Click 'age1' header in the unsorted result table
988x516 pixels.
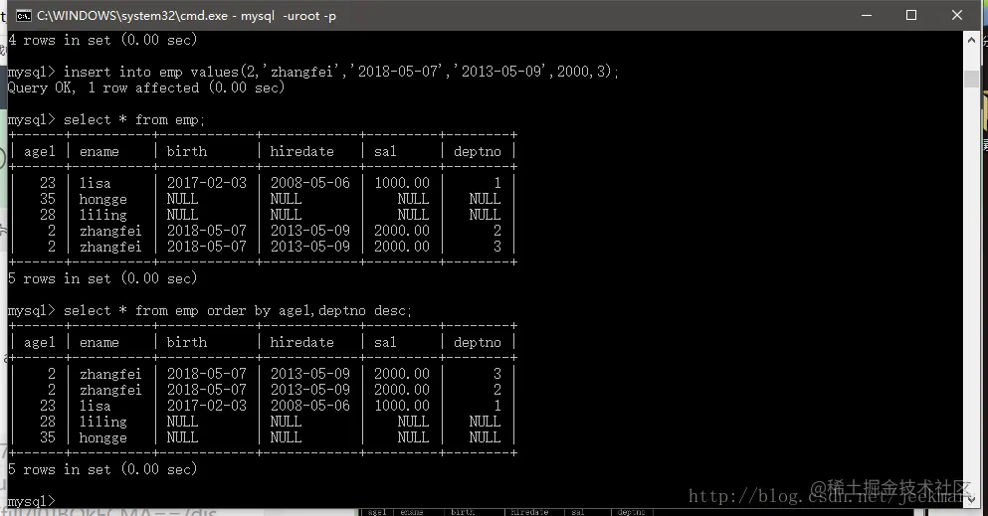coord(40,152)
